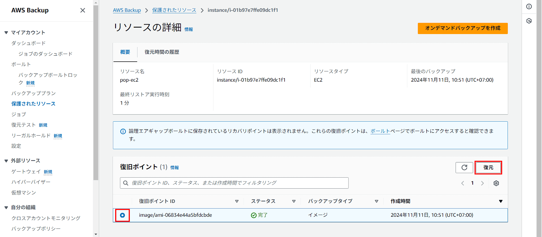Viewport: 542px width, 237px height.
Task: Click page number 1 in pagination
Action: [x=472, y=183]
